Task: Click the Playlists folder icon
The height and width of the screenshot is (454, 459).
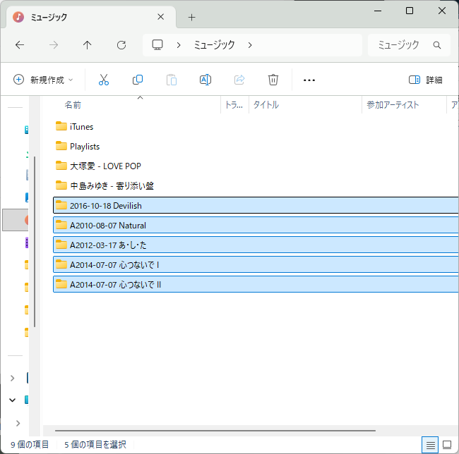Action: click(61, 146)
